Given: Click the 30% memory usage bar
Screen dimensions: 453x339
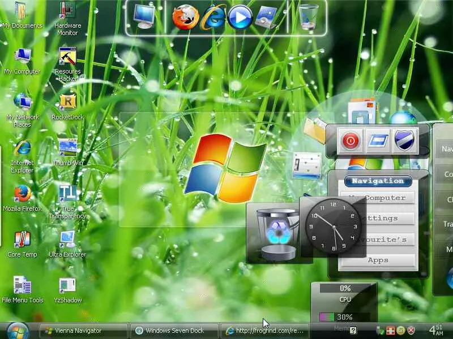Looking at the screenshot, I should [x=345, y=317].
